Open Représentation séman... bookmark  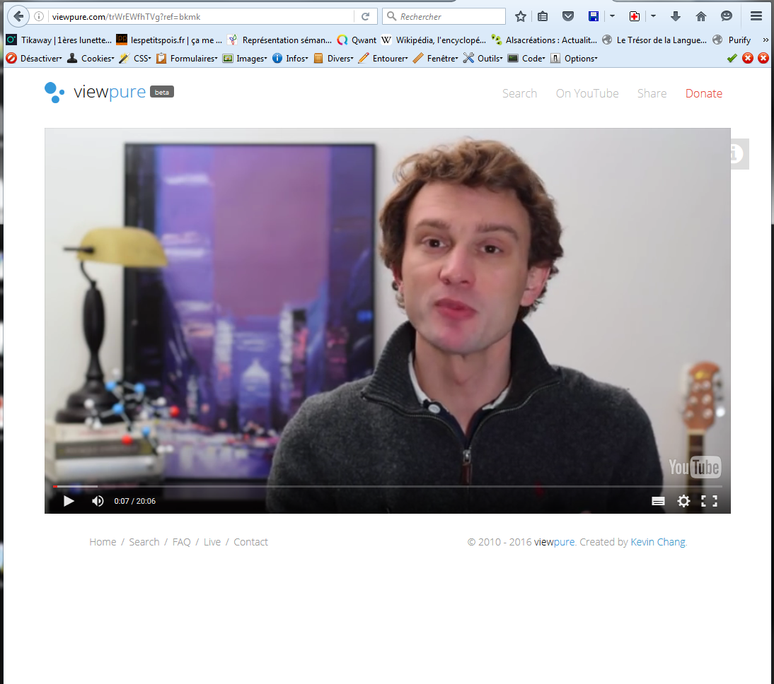tap(280, 40)
